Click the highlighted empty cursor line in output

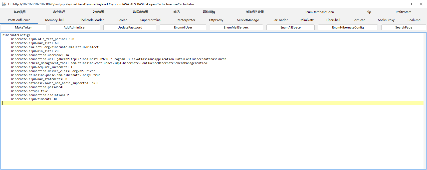[x=213, y=103]
